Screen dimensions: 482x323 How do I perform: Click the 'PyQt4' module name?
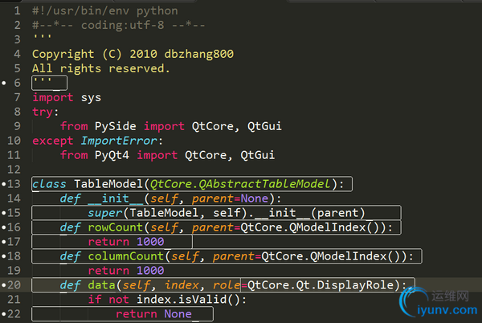(x=112, y=155)
